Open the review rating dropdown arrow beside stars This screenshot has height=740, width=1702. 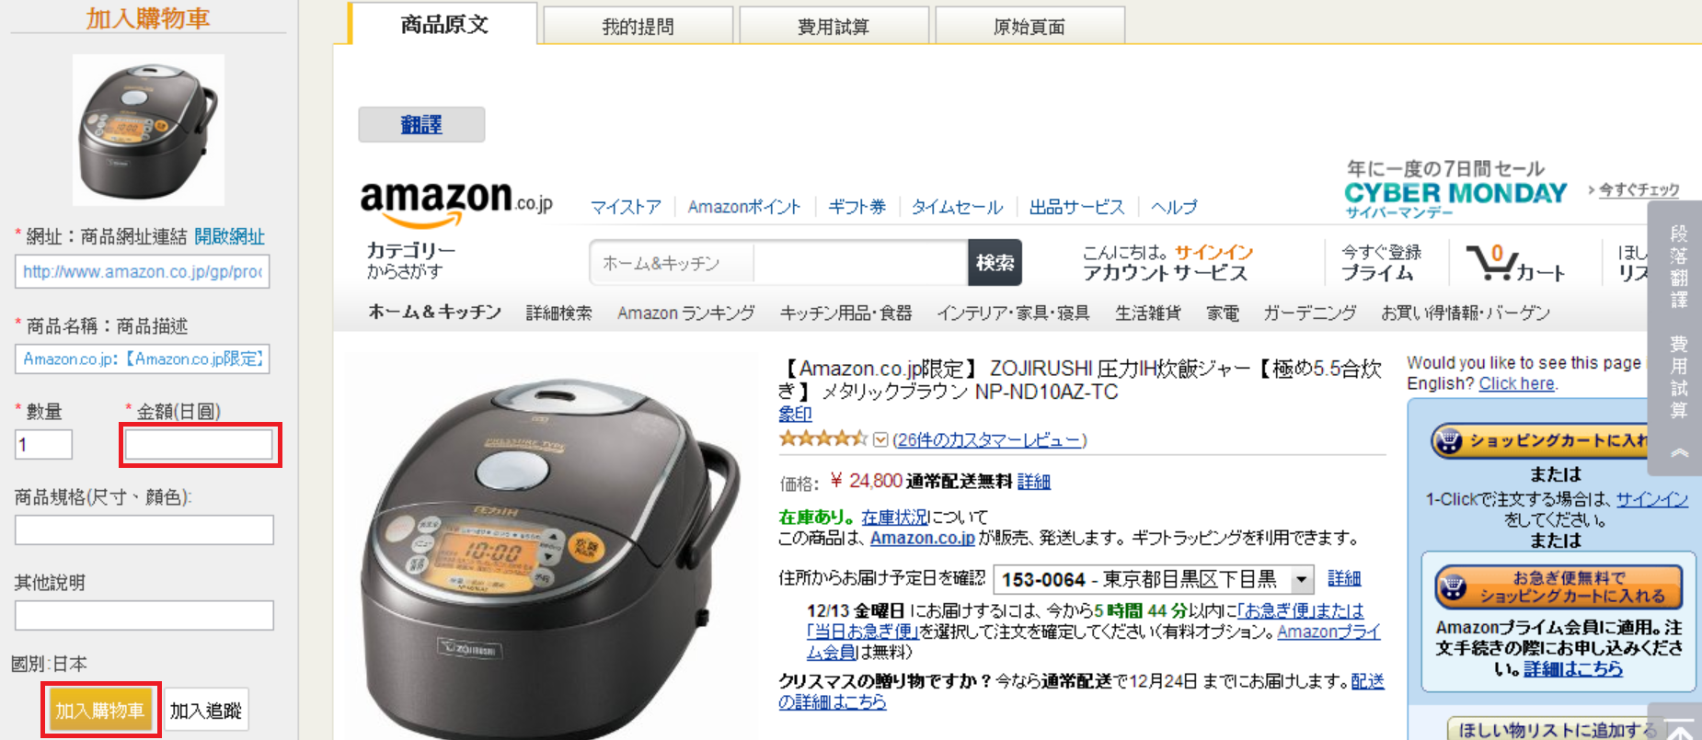[880, 439]
